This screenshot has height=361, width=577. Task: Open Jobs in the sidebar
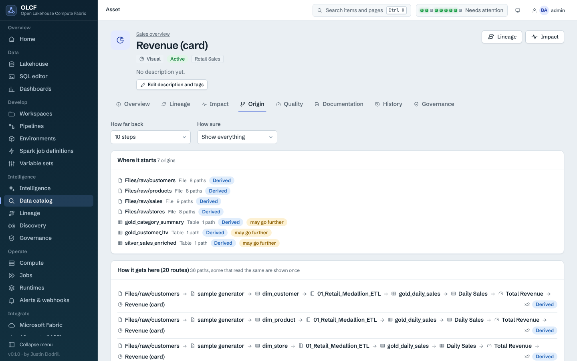(x=48, y=275)
